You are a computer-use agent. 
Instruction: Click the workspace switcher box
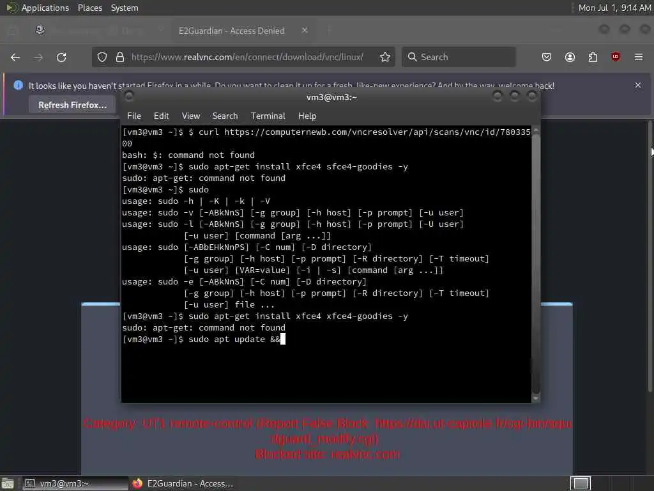(580, 483)
